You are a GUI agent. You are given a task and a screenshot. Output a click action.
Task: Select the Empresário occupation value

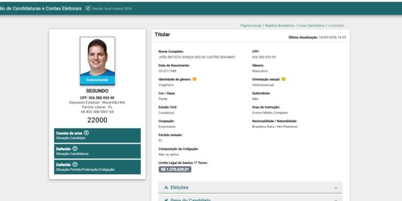(167, 126)
